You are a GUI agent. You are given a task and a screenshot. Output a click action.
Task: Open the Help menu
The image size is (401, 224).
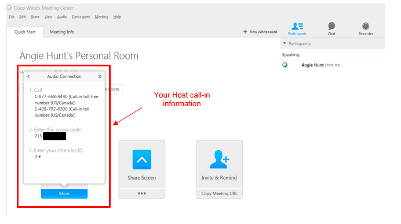pyautogui.click(x=117, y=17)
